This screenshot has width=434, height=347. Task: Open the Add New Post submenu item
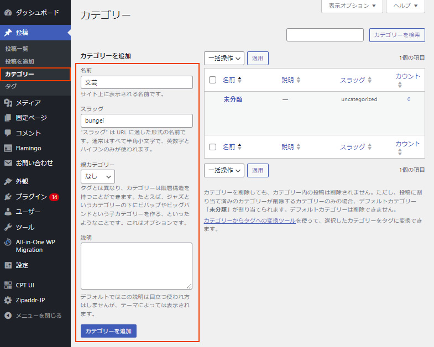coord(19,61)
